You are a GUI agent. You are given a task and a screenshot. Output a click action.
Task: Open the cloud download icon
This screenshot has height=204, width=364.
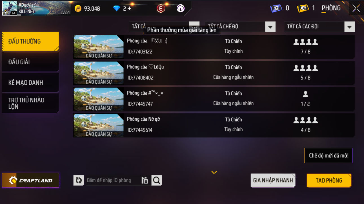click(x=181, y=8)
